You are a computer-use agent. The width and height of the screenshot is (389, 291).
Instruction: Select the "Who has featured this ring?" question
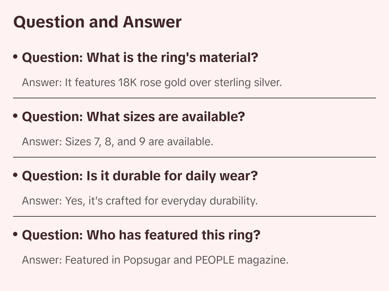point(141,235)
